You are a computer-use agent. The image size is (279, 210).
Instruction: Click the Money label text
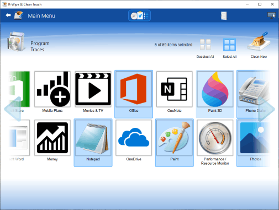52,159
